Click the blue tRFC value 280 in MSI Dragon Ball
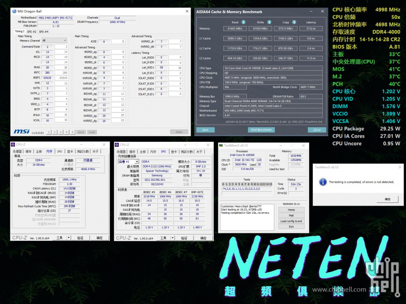The width and height of the screenshot is (406, 304). tap(47, 73)
